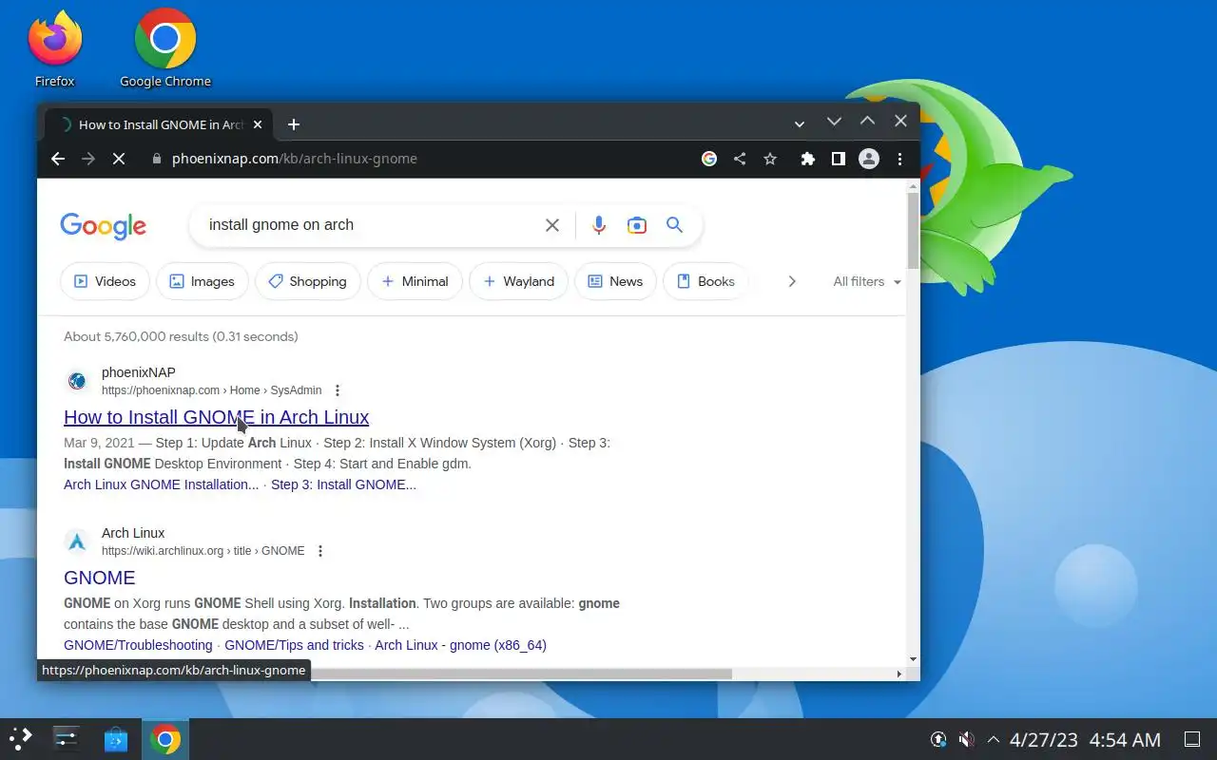
Task: Filter results by News
Action: (x=615, y=281)
